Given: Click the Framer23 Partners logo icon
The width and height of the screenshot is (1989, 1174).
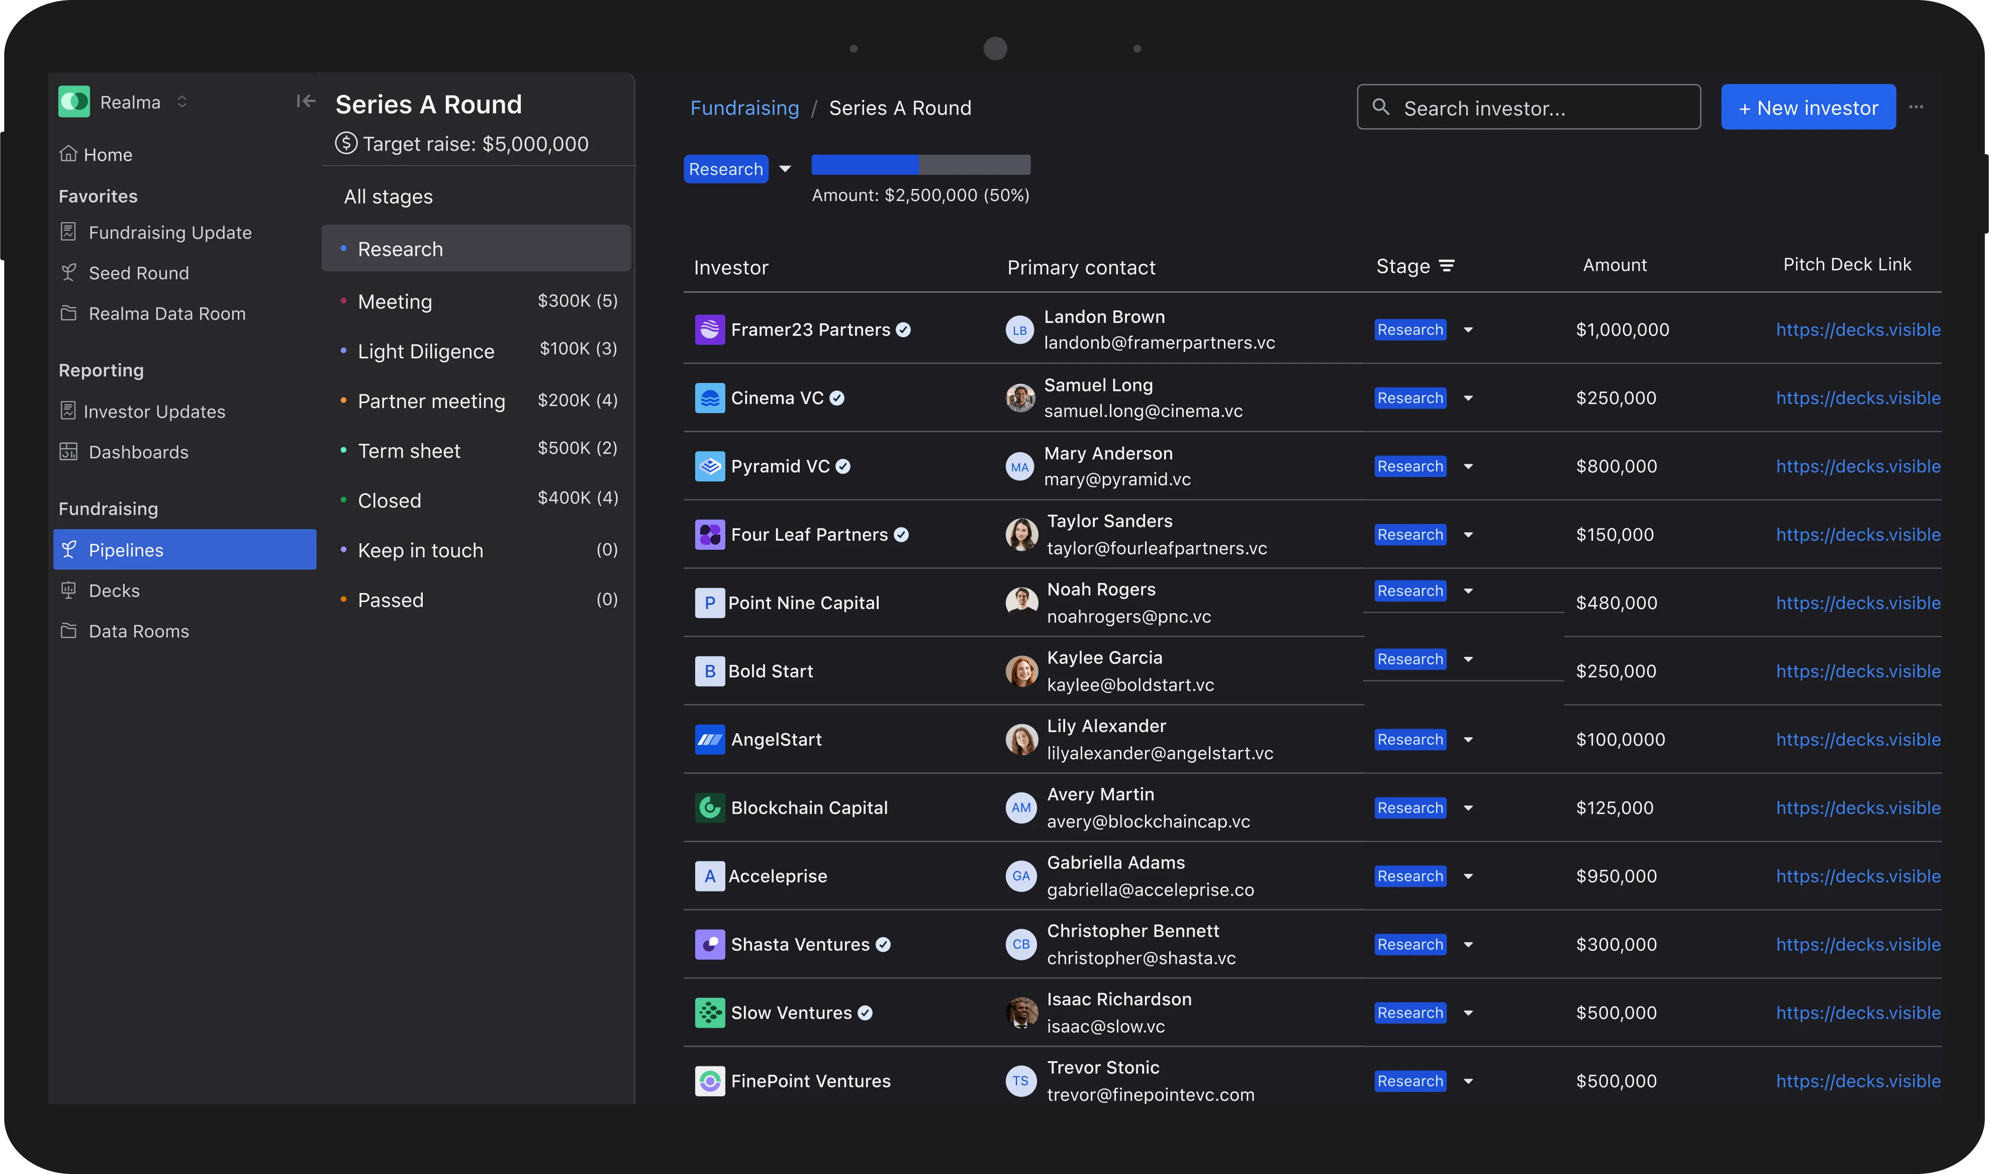Looking at the screenshot, I should [710, 330].
